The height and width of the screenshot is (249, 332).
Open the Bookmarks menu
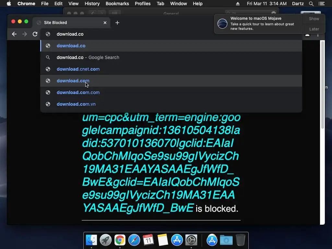[x=117, y=4]
